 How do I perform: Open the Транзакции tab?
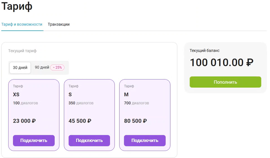tap(59, 25)
